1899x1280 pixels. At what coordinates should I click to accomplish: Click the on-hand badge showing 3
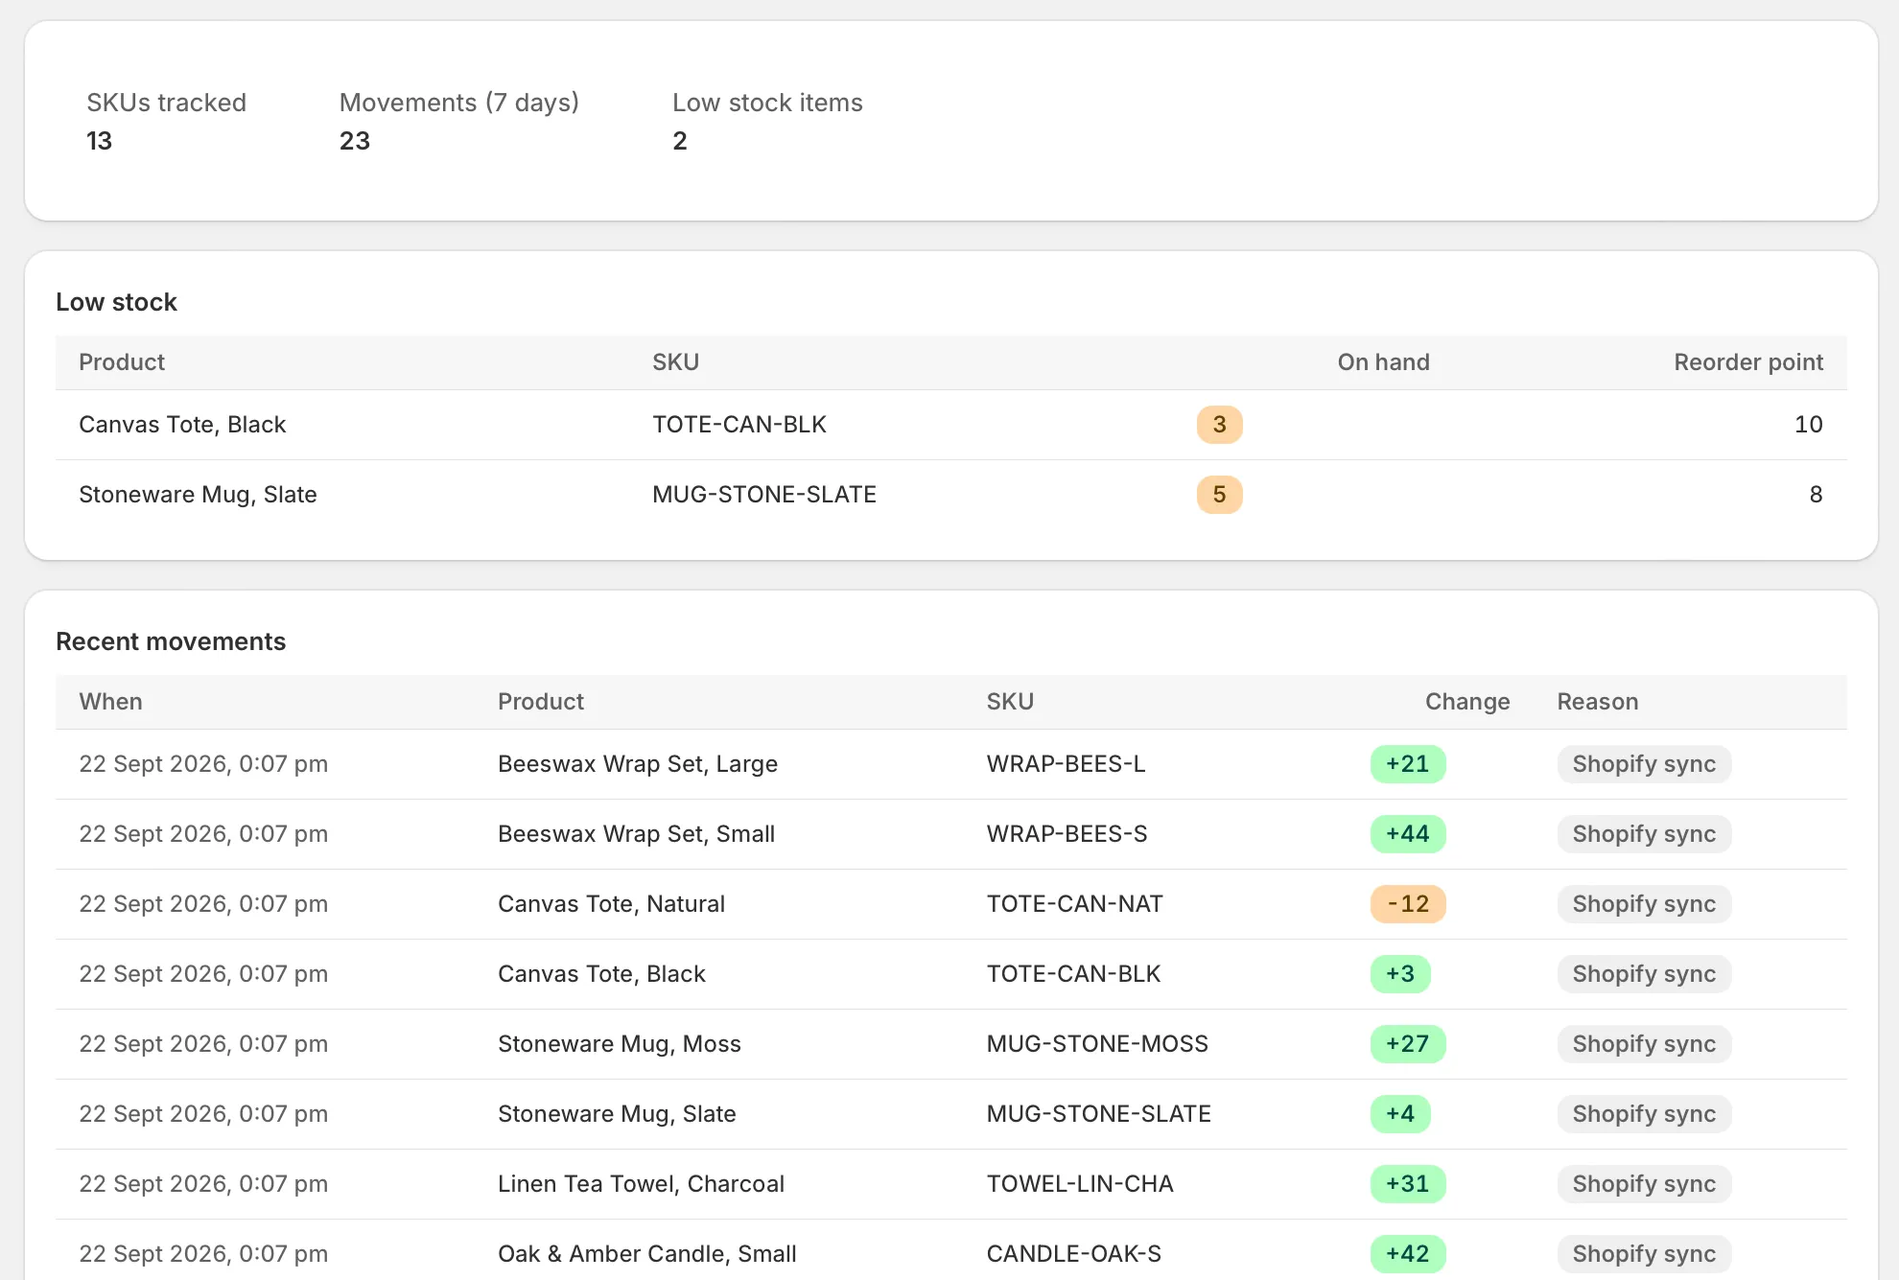pos(1220,425)
